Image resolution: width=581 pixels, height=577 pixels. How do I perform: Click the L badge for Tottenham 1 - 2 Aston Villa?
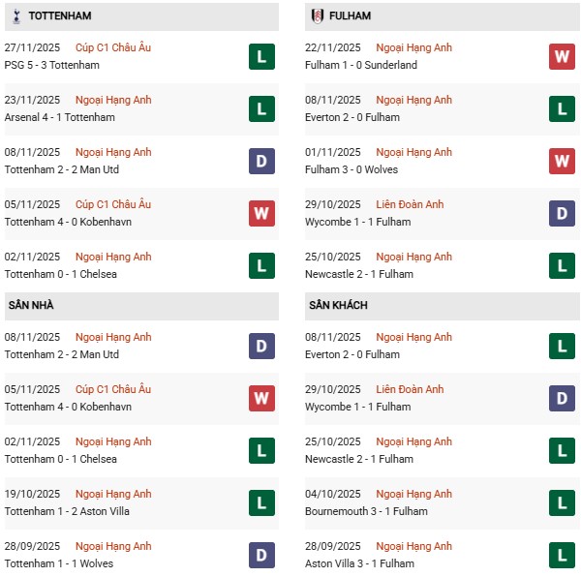click(261, 502)
